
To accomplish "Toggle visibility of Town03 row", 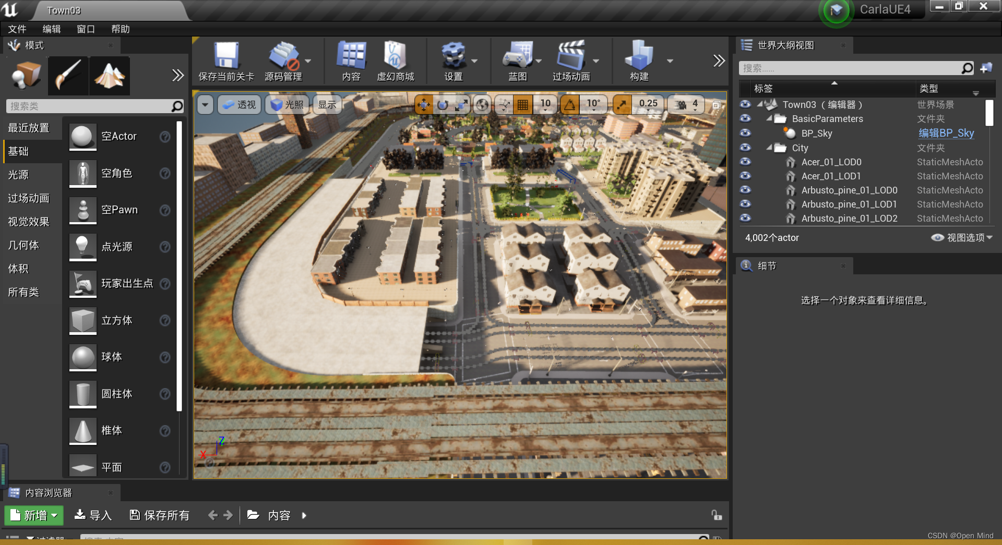I will 745,104.
